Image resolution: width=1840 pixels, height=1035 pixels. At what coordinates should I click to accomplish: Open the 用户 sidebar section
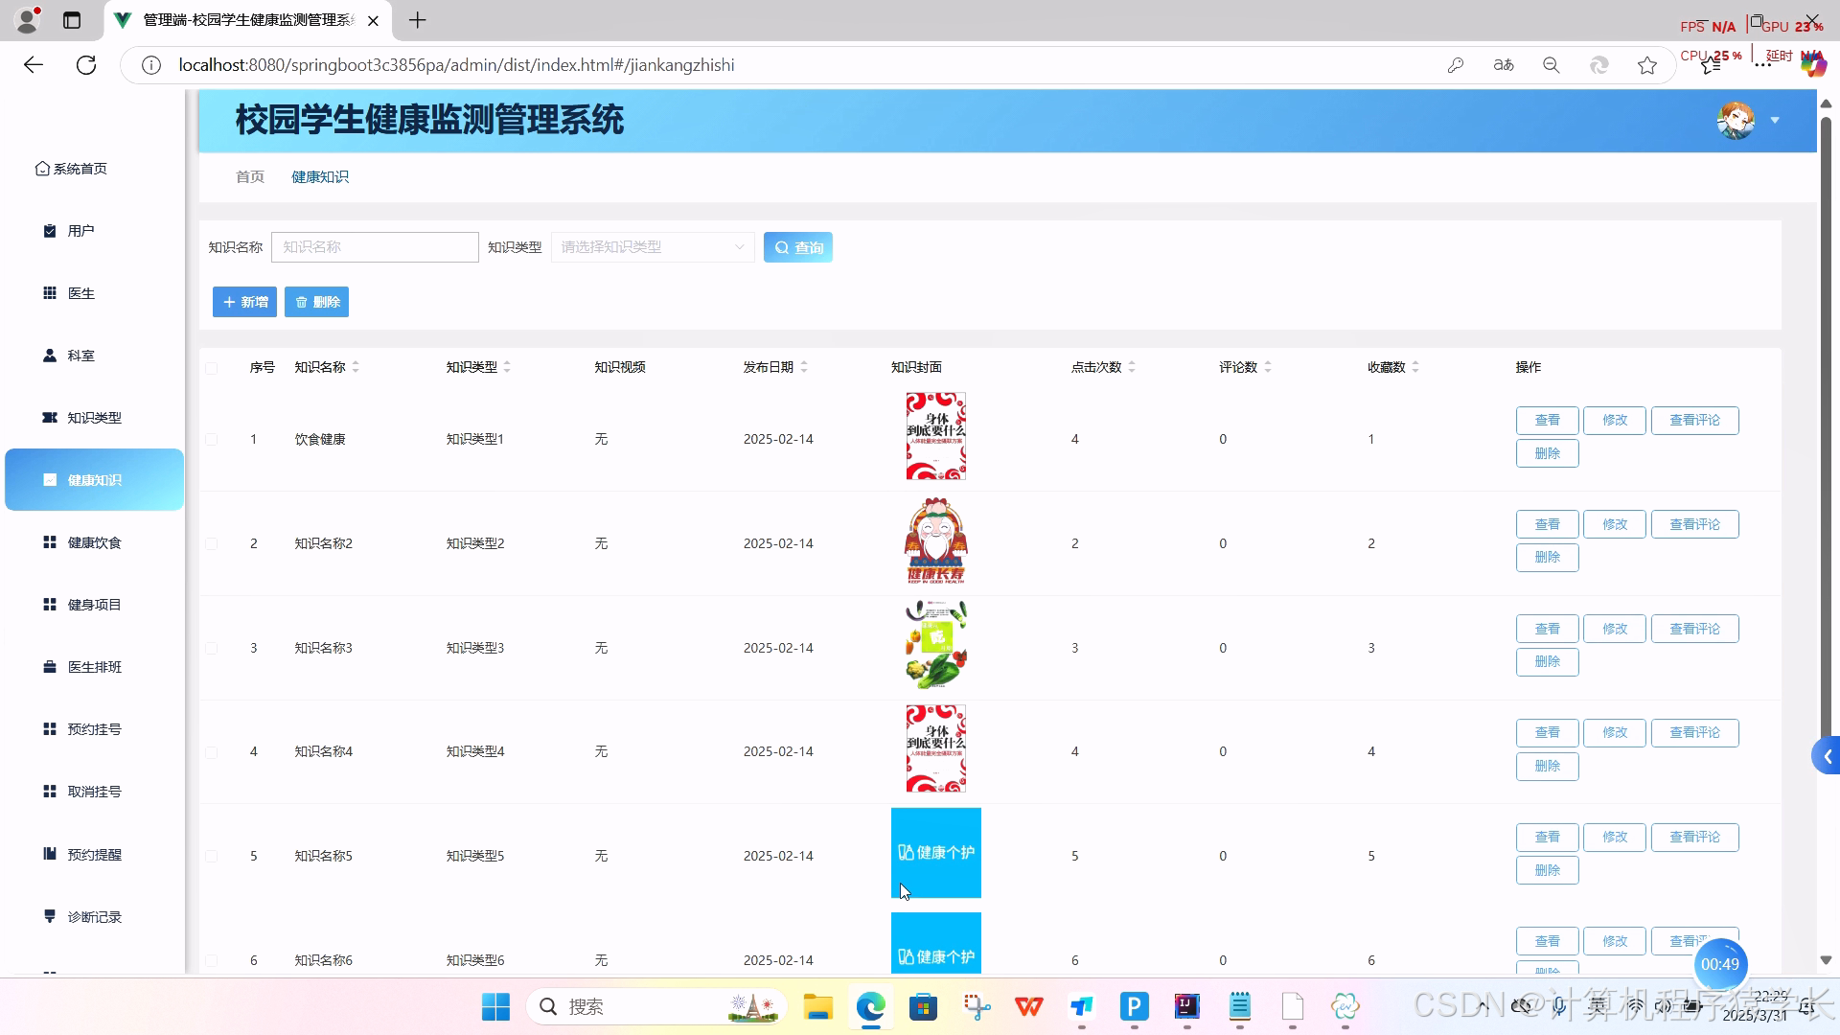(x=80, y=230)
